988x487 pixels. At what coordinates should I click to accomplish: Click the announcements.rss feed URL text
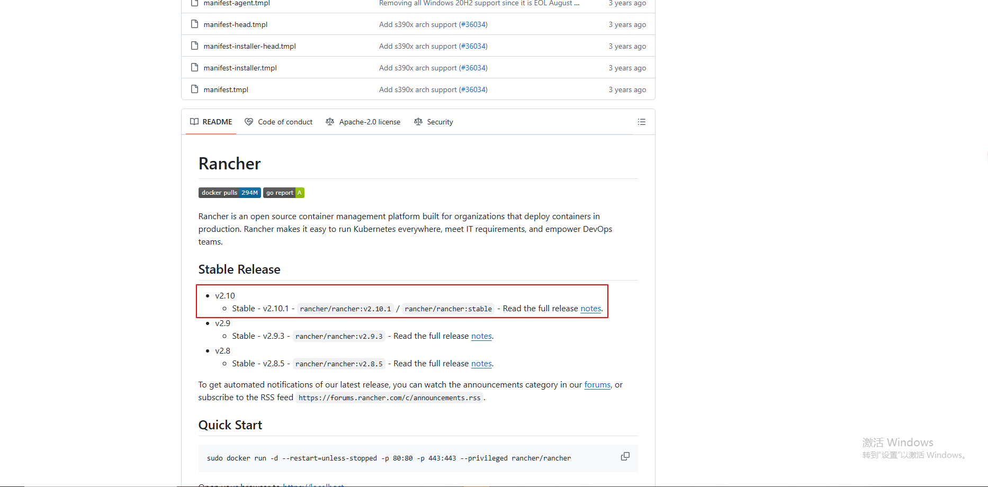tap(390, 398)
